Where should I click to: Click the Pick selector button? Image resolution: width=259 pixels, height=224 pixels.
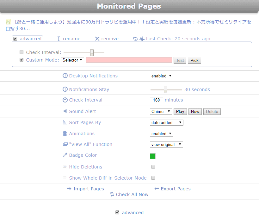pyautogui.click(x=194, y=60)
